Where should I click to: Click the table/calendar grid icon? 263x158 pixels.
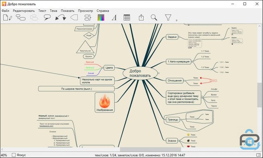[x=127, y=17]
